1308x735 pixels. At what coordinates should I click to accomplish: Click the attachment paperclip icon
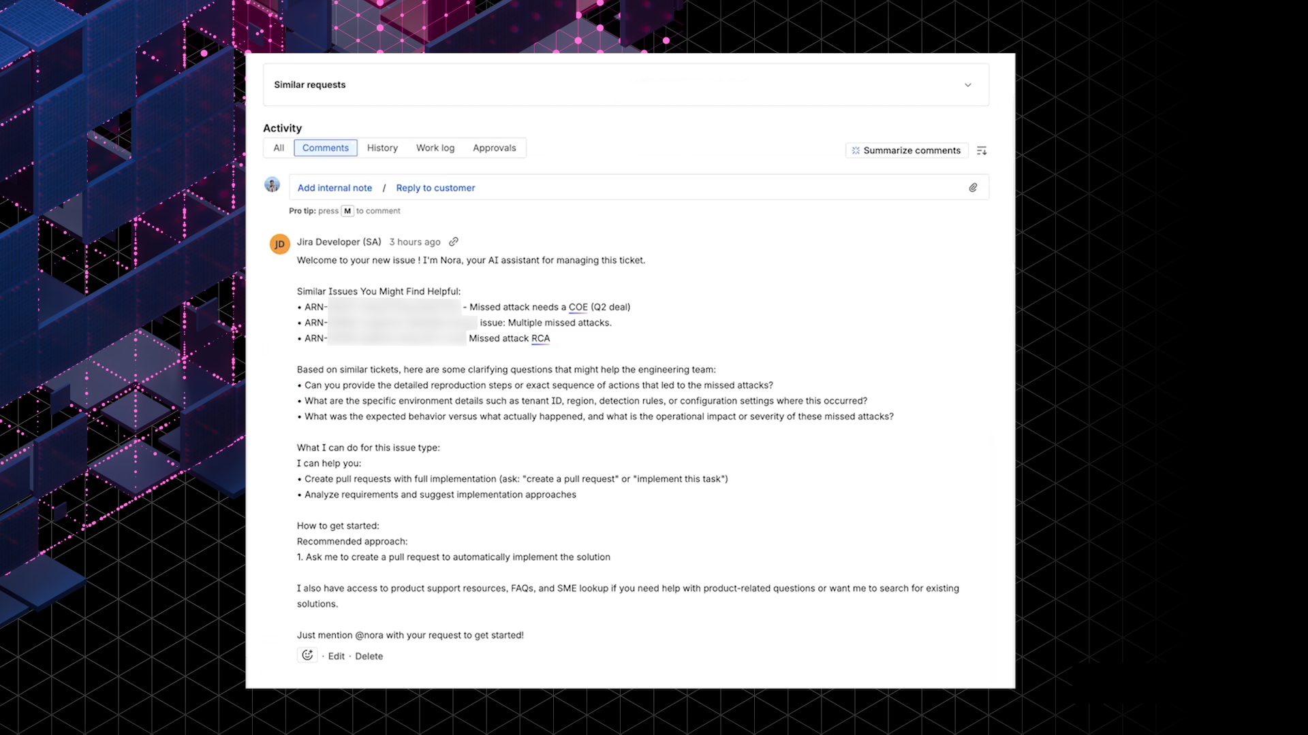pos(973,188)
